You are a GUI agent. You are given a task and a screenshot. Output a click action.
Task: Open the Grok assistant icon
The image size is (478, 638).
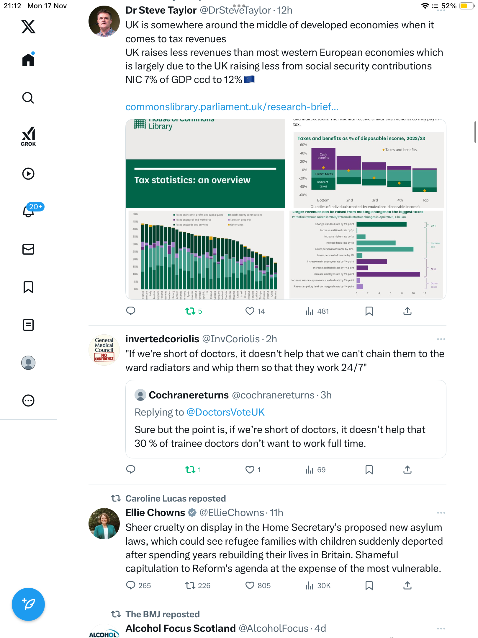click(28, 136)
